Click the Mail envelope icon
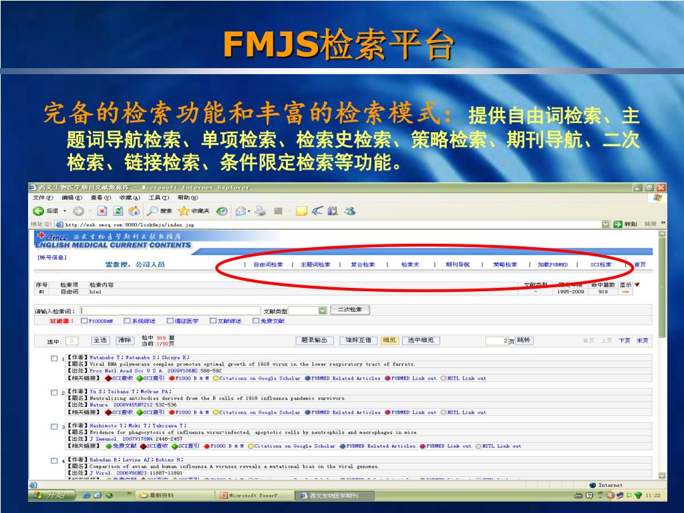 (240, 212)
